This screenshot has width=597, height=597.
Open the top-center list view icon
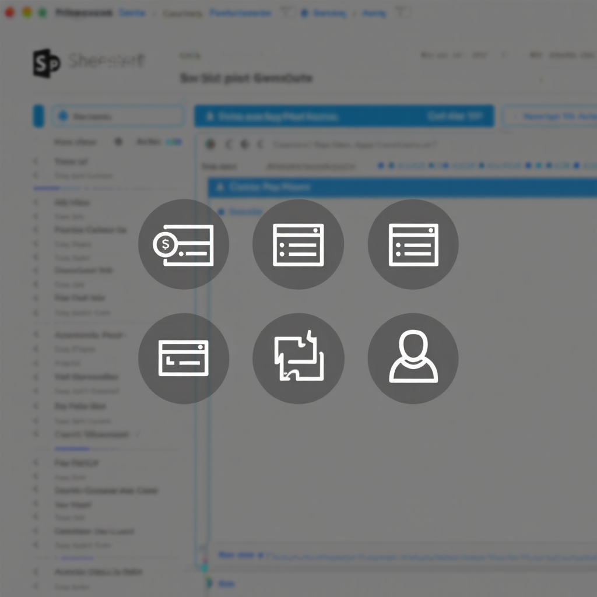[x=298, y=244]
